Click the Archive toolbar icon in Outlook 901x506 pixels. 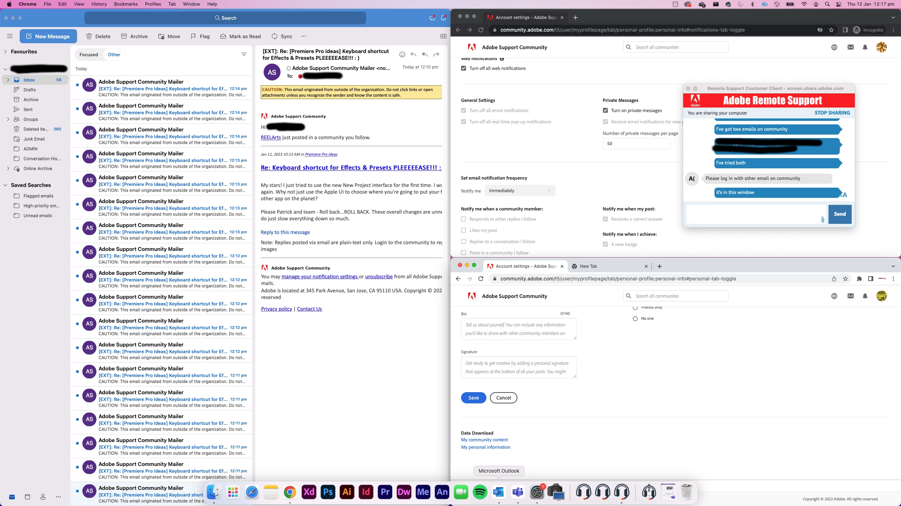(124, 36)
